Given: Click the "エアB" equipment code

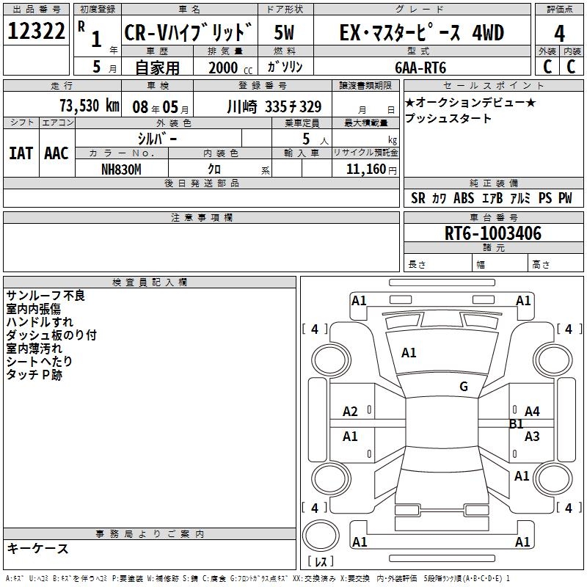Looking at the screenshot, I should 492,198.
